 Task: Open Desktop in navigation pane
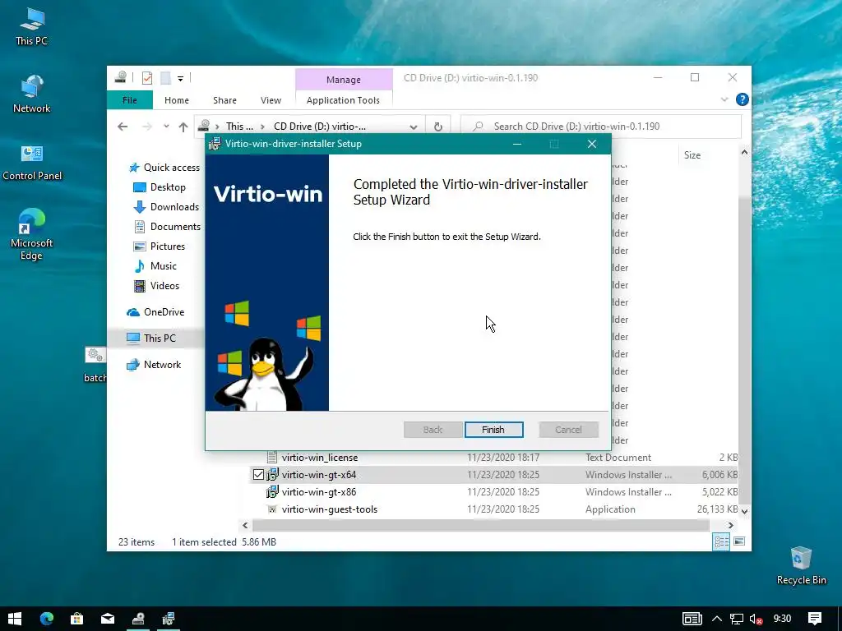click(x=160, y=187)
